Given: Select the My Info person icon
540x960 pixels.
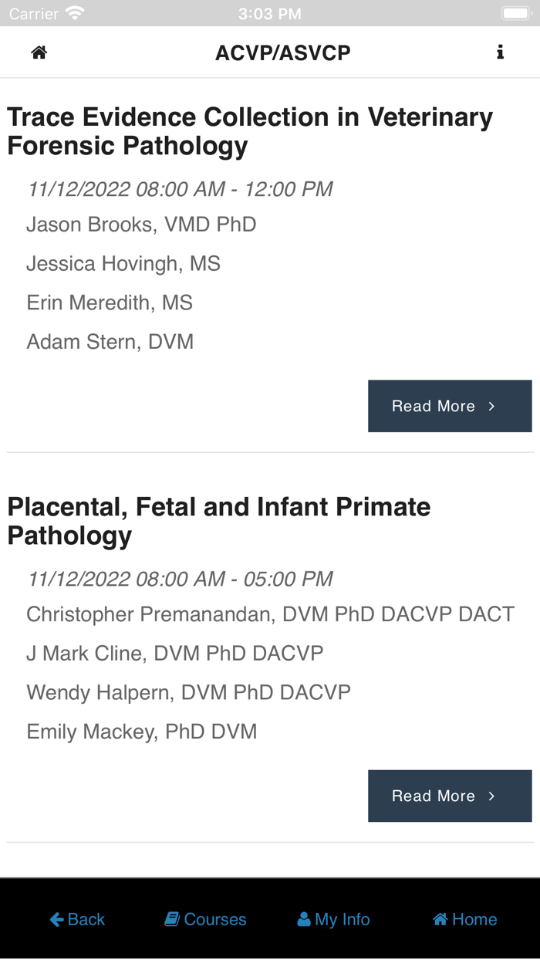Looking at the screenshot, I should pyautogui.click(x=304, y=918).
